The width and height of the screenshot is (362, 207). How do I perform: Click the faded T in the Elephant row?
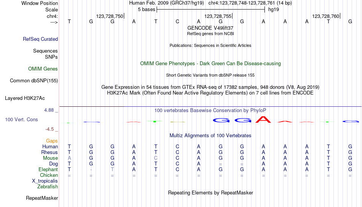coord(112,169)
